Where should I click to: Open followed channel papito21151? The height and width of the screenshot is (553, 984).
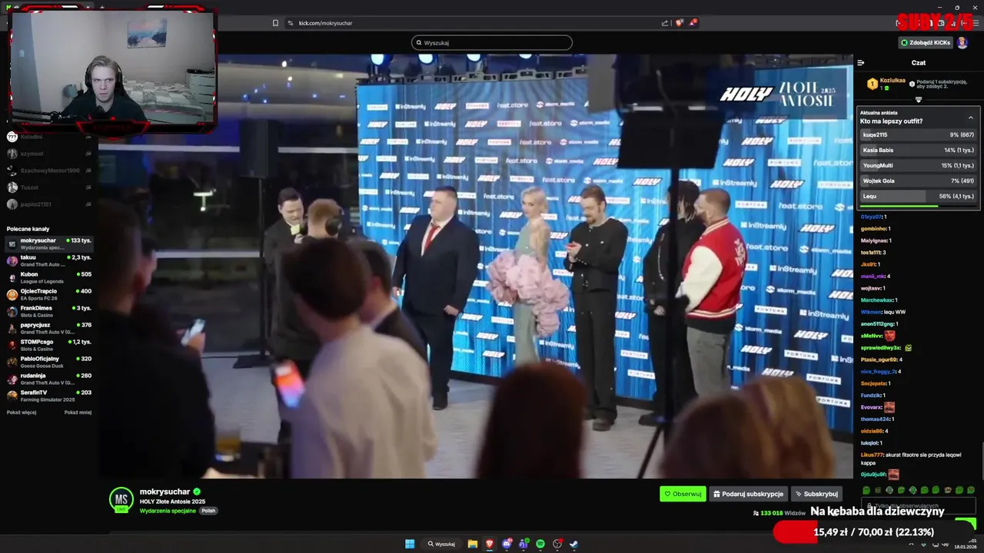[49, 204]
